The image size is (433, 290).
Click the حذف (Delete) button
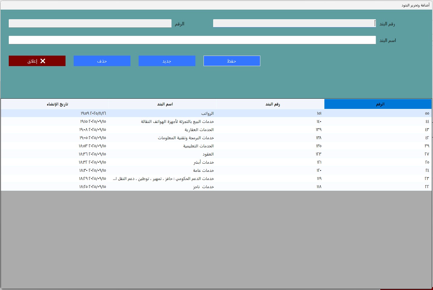102,61
